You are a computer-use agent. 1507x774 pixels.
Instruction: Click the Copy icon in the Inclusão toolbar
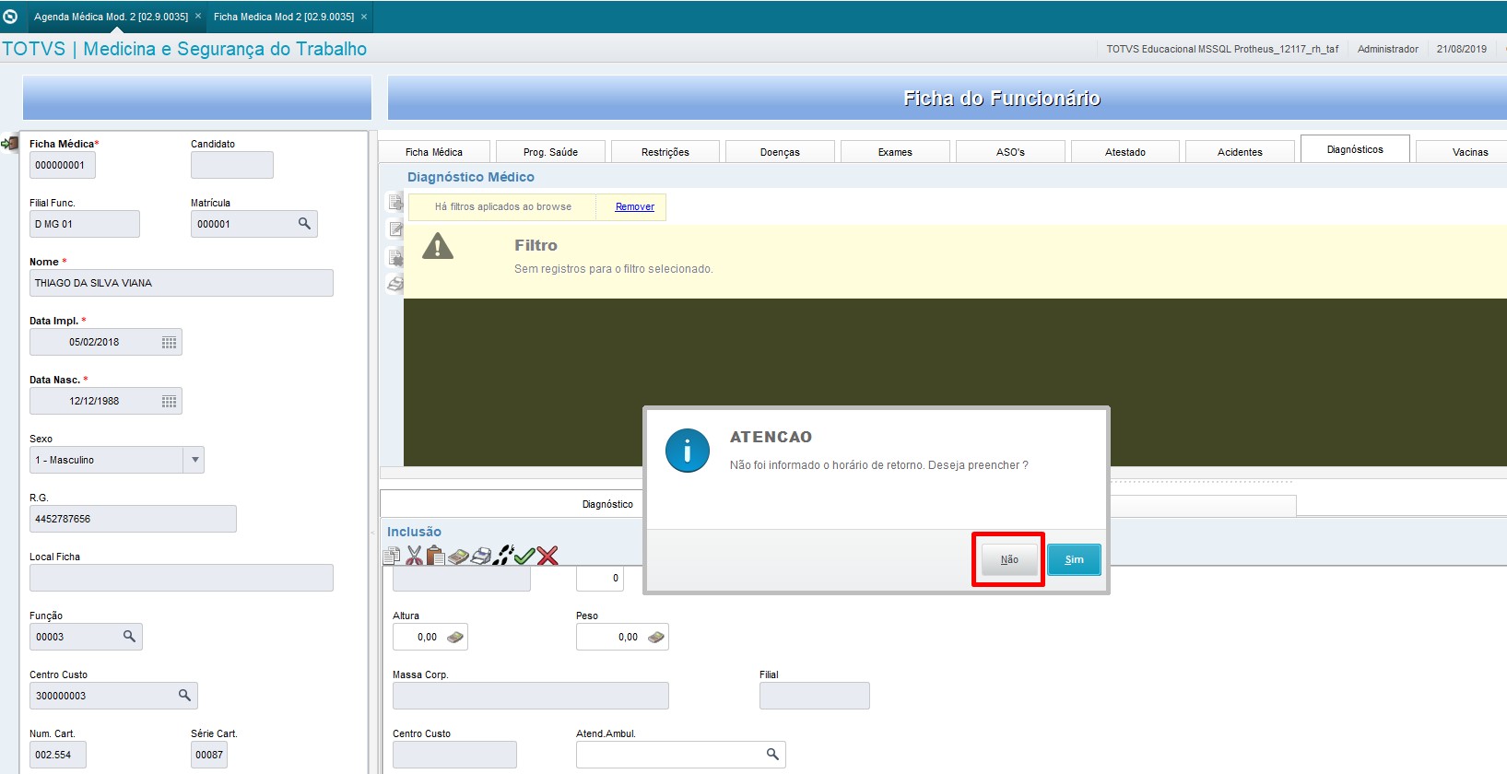coord(392,556)
